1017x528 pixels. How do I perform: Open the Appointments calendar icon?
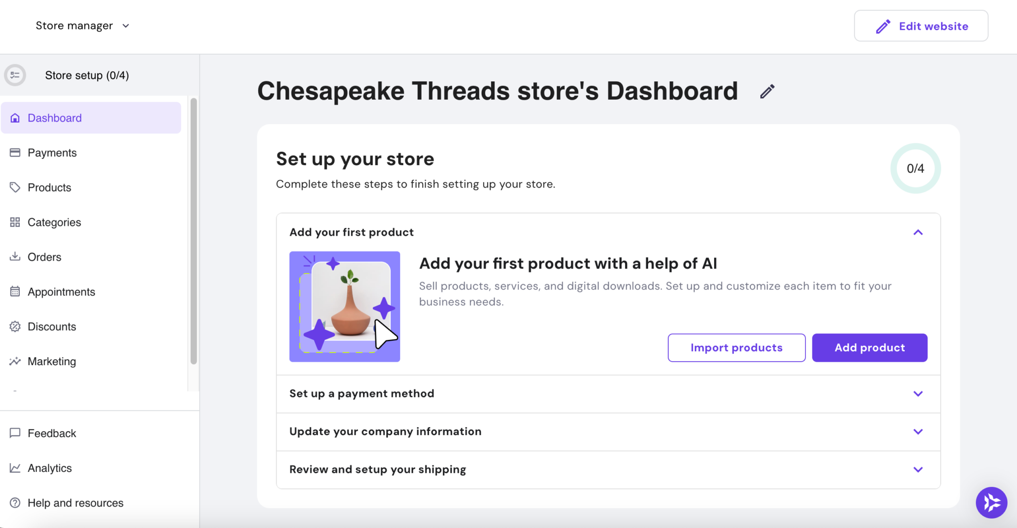click(x=15, y=291)
